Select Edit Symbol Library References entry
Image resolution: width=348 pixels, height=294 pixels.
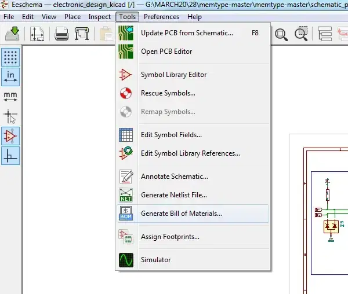click(x=193, y=153)
